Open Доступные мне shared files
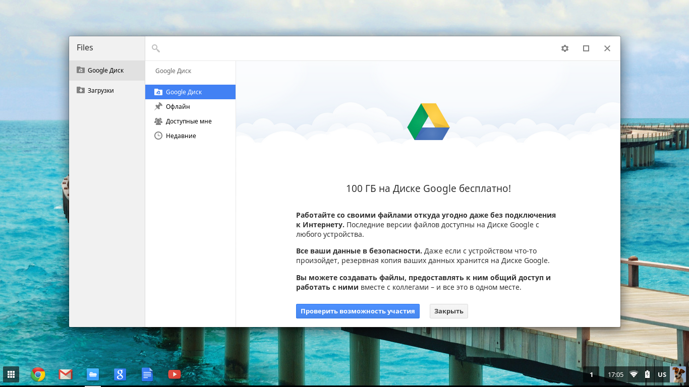 [190, 121]
